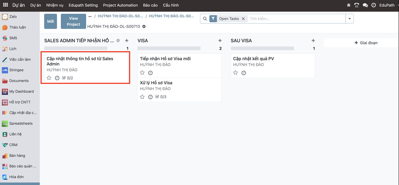Click the Tìm kiếm search field

(x=296, y=19)
